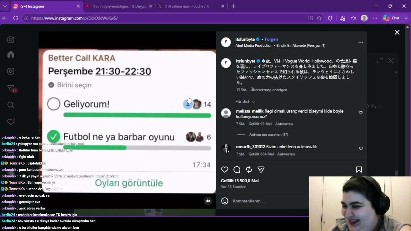
Task: Reply to omurfb_301012's comment
Action: pyautogui.click(x=286, y=154)
